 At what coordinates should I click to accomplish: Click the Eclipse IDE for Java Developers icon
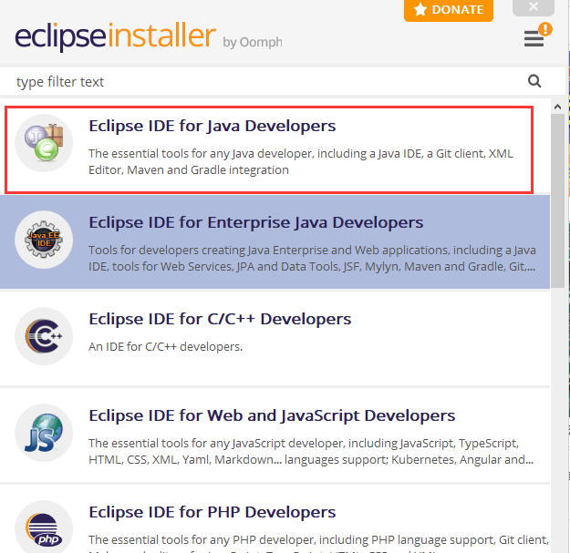click(x=44, y=144)
